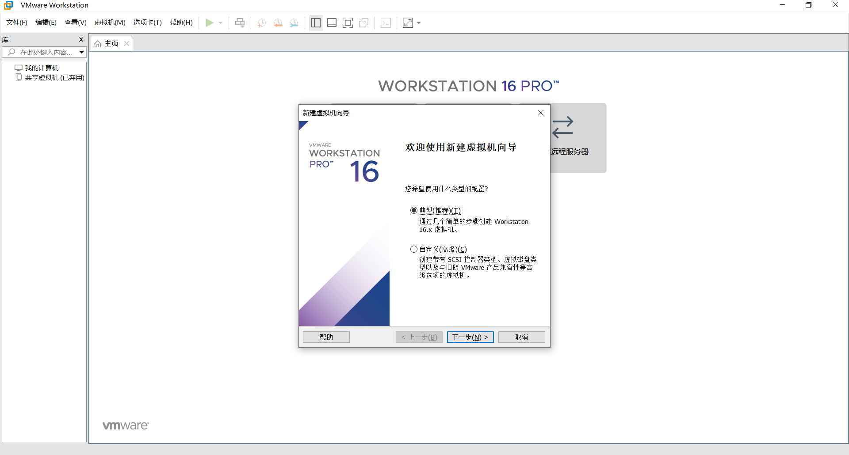Select 共享虚拟机 (已弃用) tree item

click(54, 77)
